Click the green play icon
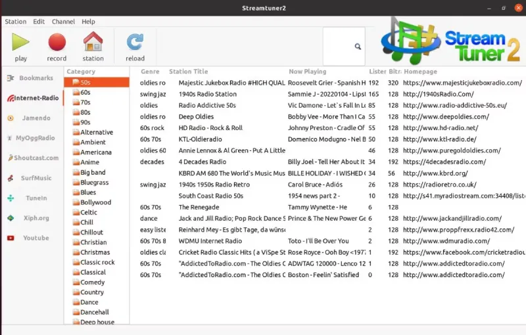 (20, 42)
